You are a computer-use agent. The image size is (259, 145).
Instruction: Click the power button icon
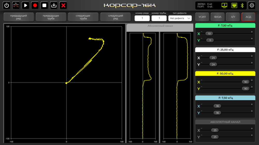click(6, 5)
